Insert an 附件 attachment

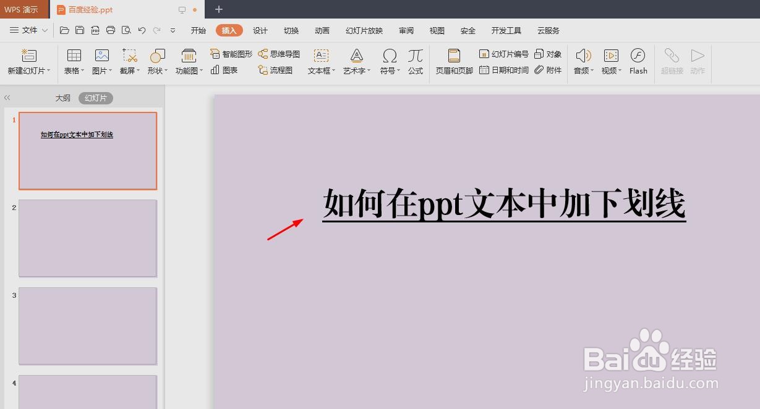[548, 70]
